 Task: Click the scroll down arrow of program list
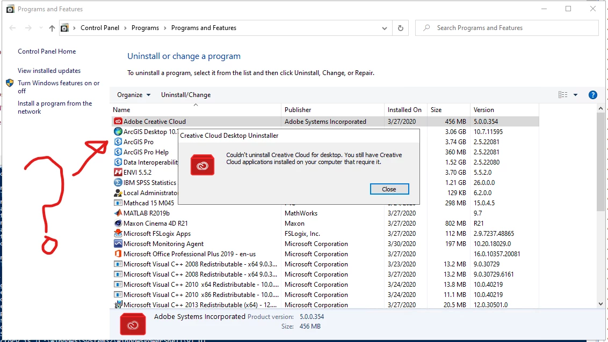click(600, 304)
